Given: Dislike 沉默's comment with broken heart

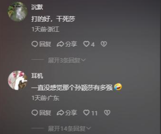Looking at the screenshot, I should (x=104, y=44).
